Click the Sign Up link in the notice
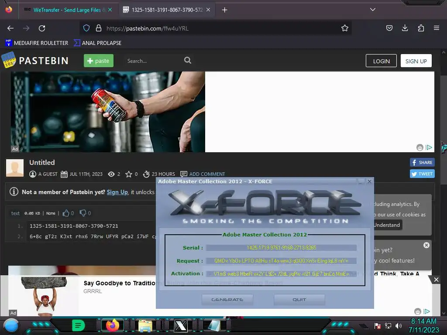The height and width of the screenshot is (335, 447). tap(117, 192)
